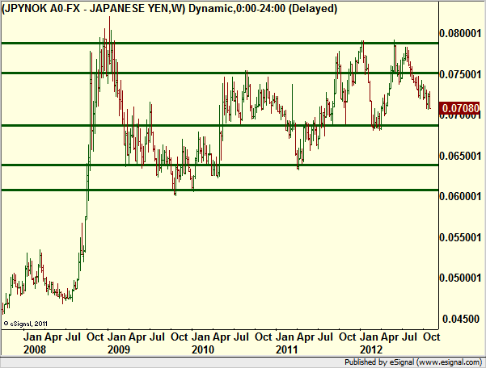Click the 2012 year label
486x368 pixels.
click(x=371, y=349)
